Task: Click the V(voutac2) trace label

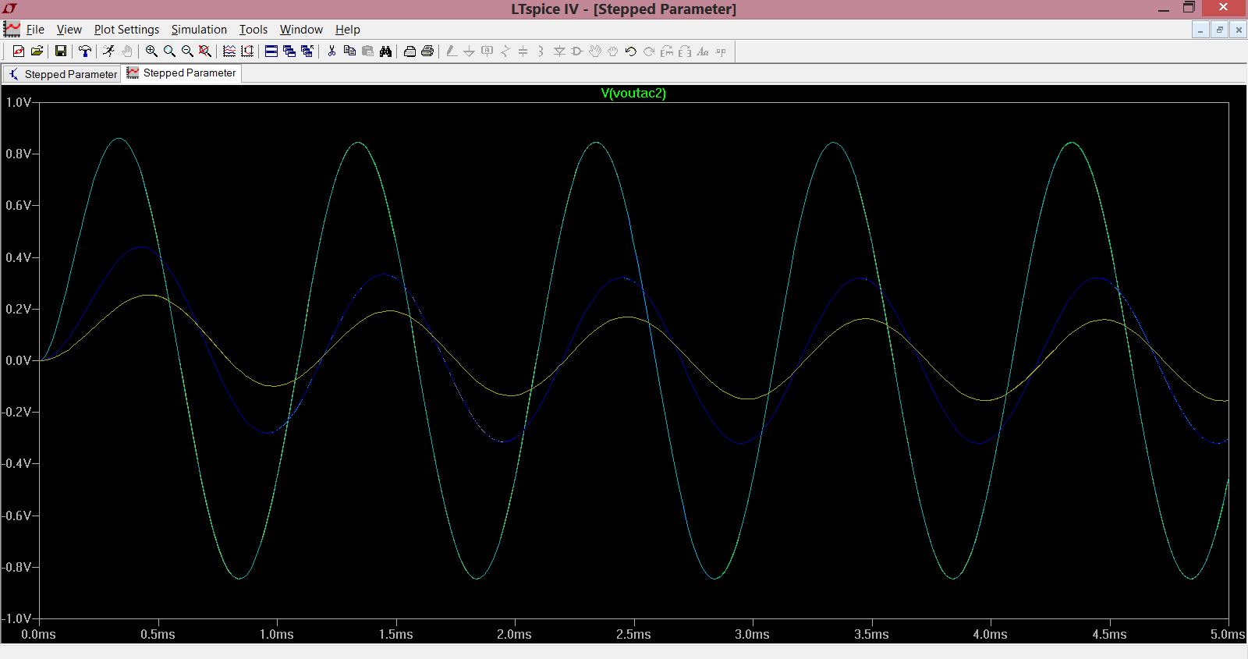Action: (633, 94)
